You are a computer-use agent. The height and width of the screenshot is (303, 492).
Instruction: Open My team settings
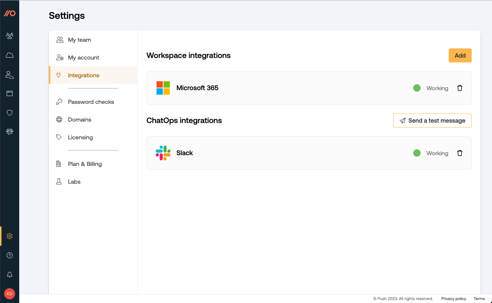click(93, 40)
